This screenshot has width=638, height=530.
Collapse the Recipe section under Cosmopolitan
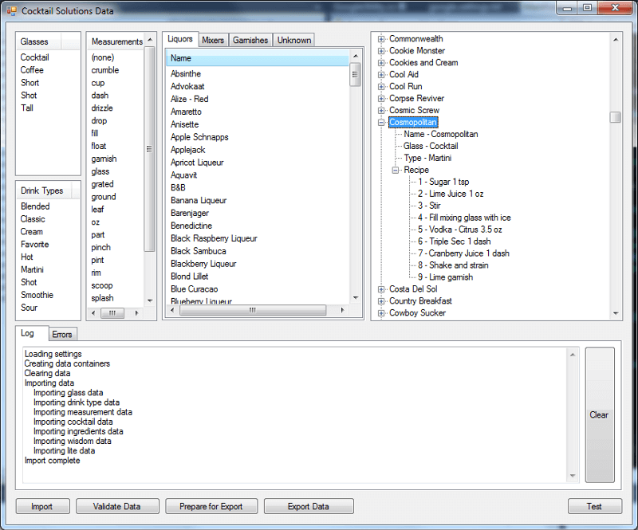(396, 170)
